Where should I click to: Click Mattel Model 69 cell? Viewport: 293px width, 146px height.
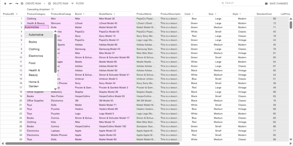(x=115, y=27)
